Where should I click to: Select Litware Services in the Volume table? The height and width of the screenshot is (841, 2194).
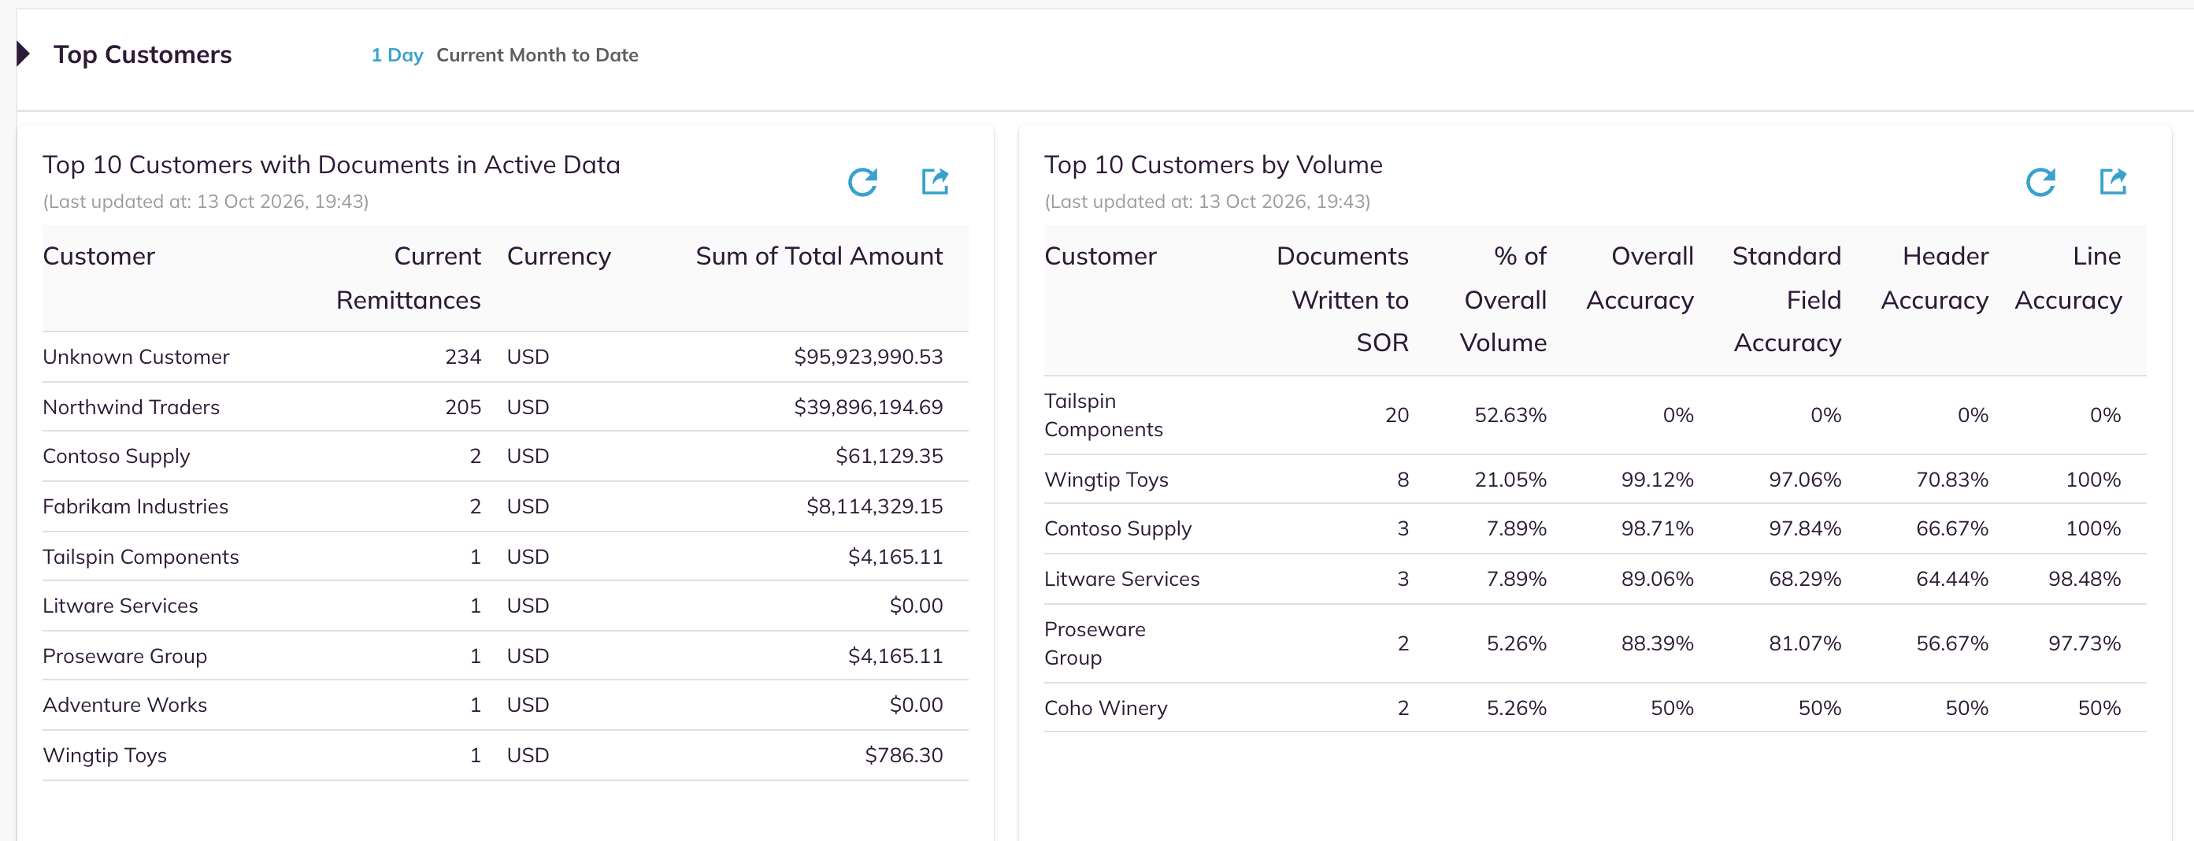(x=1121, y=580)
